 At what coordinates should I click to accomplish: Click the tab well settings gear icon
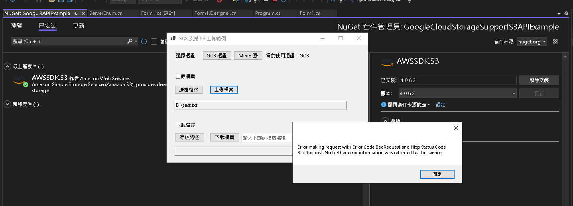566,14
